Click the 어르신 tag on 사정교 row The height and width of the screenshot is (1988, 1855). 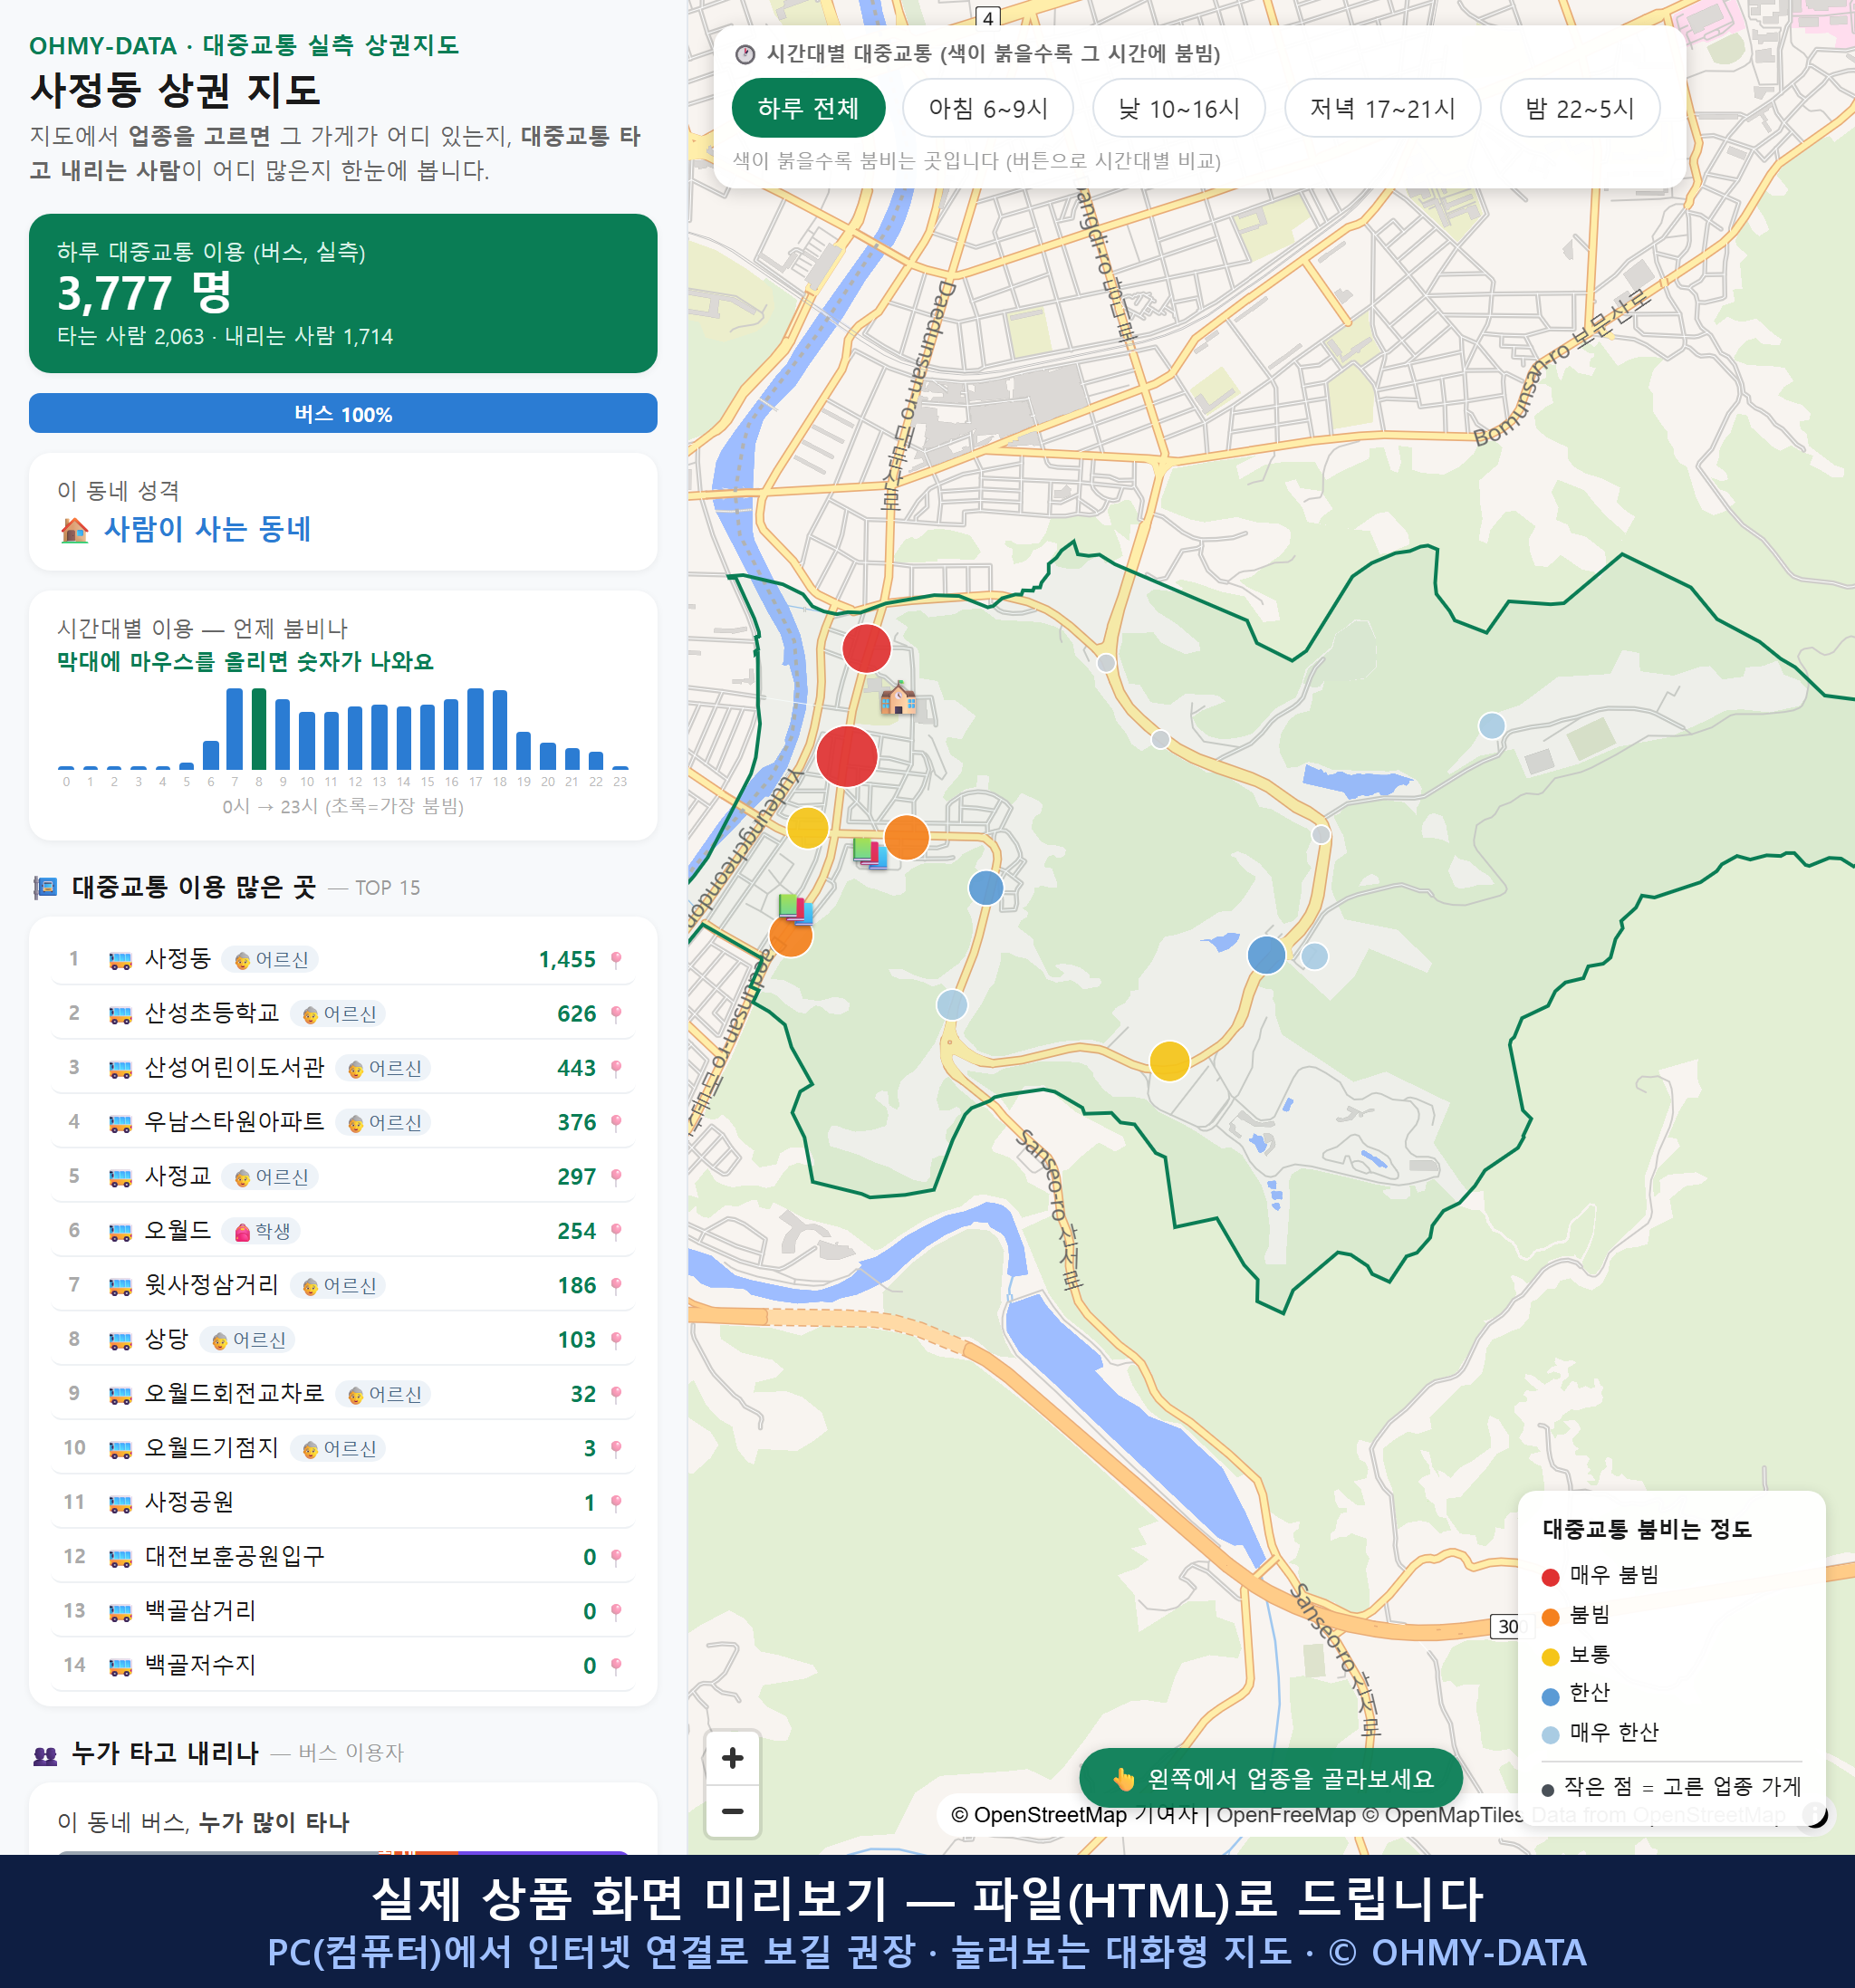tap(270, 1177)
